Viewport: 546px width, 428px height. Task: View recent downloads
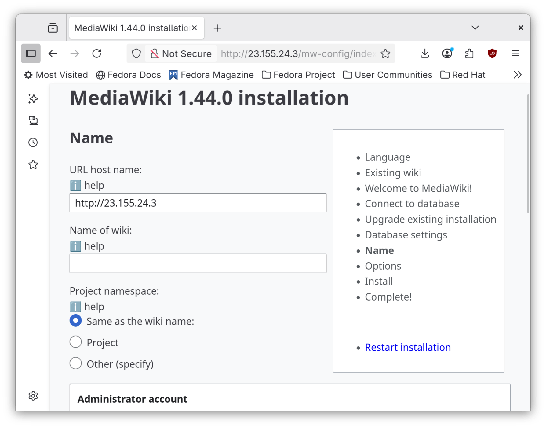tap(424, 53)
